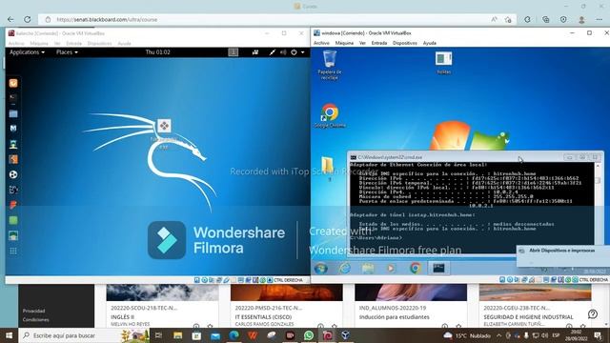The height and width of the screenshot is (343, 610).
Task: Show all applications grid in Kali dock
Action: coord(13,251)
